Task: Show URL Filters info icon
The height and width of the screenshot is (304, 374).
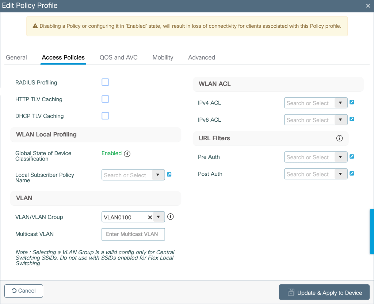Action: coord(339,138)
